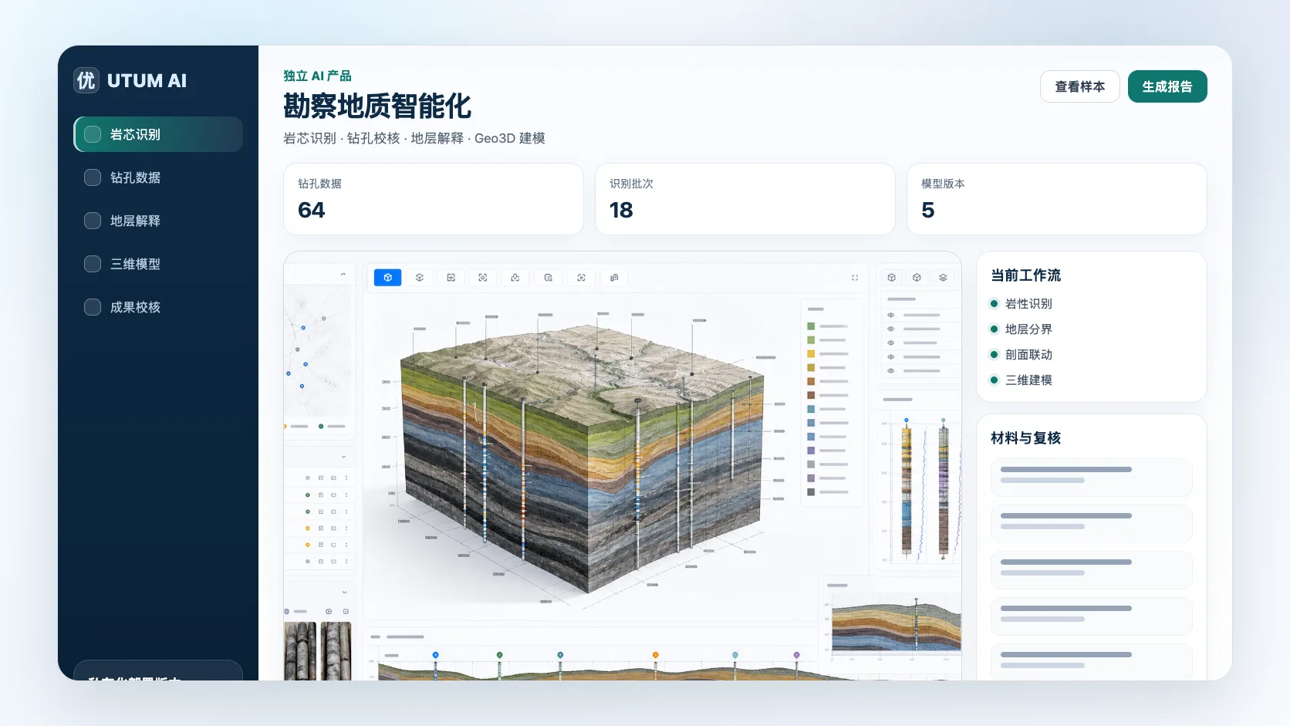Click the fifth tool icon in the 3D viewer toolbar
1290x726 pixels.
point(515,278)
